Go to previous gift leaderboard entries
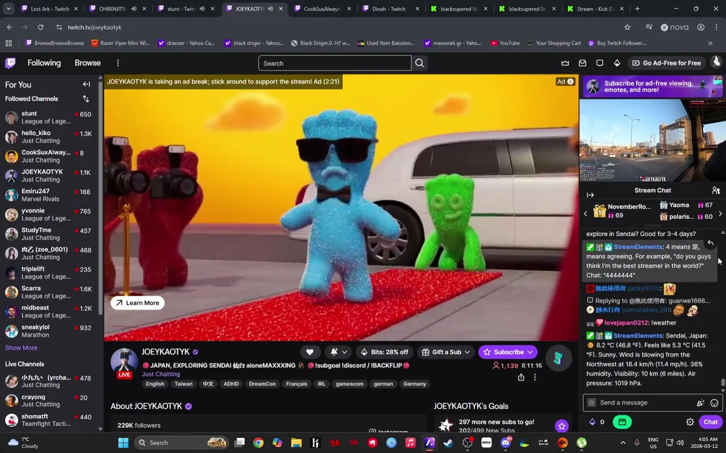 pos(585,213)
